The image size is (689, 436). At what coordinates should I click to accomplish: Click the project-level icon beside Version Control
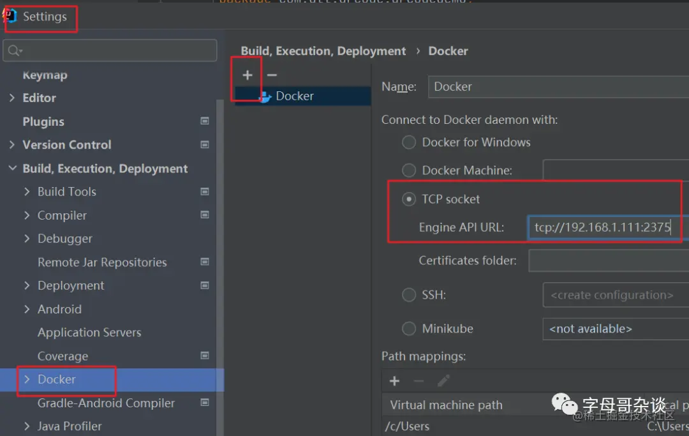[x=205, y=145]
